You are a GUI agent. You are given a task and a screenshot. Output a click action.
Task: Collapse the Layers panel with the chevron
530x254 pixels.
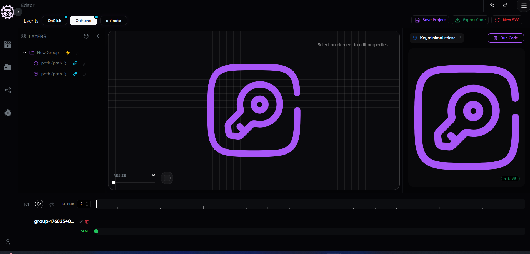click(x=98, y=36)
